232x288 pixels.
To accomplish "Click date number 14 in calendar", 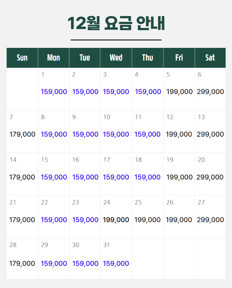I will coord(13,160).
